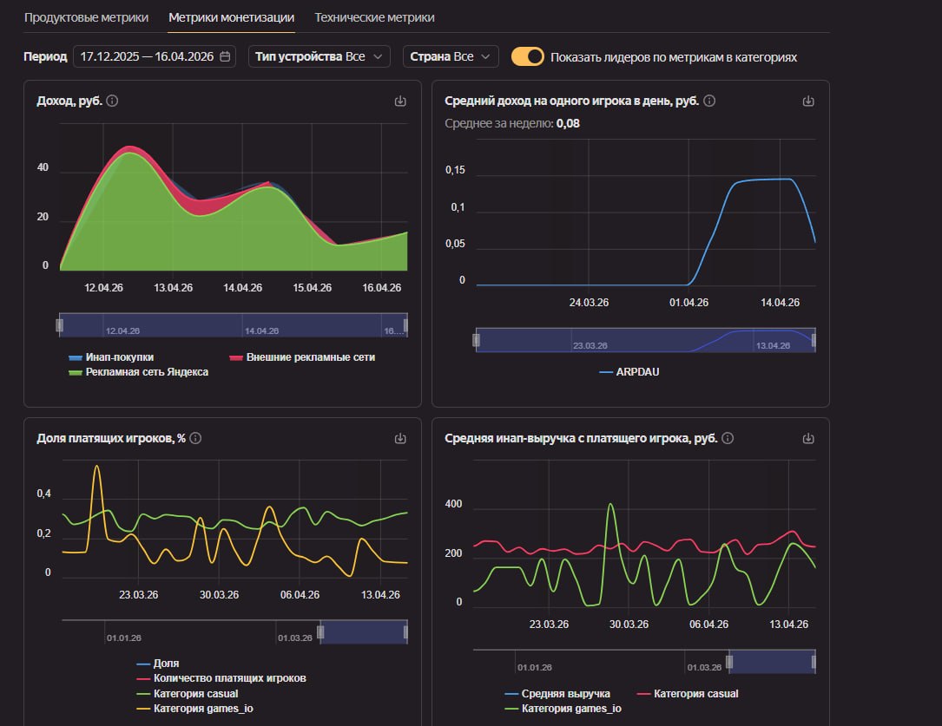
Task: Show info for Доход, руб. metric
Action: point(112,101)
